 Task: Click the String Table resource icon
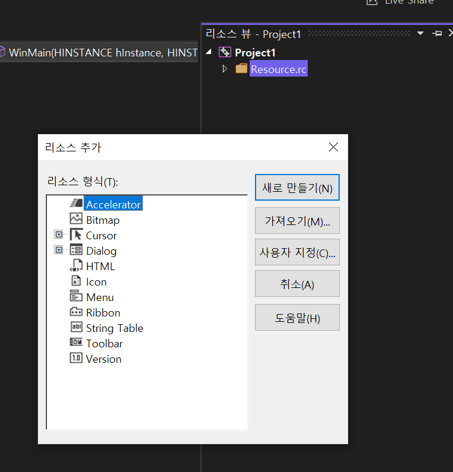(76, 327)
